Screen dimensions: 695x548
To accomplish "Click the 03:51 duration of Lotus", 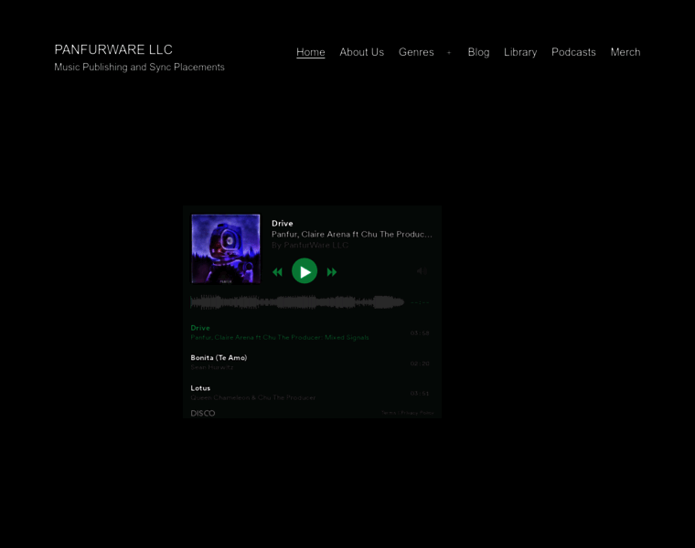I will (420, 393).
